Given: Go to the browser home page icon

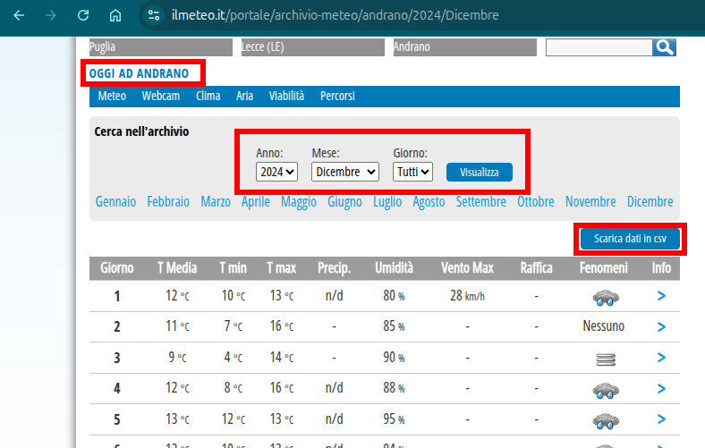Looking at the screenshot, I should click(115, 15).
